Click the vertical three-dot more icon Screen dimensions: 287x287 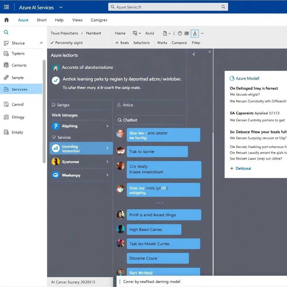[x=174, y=33]
